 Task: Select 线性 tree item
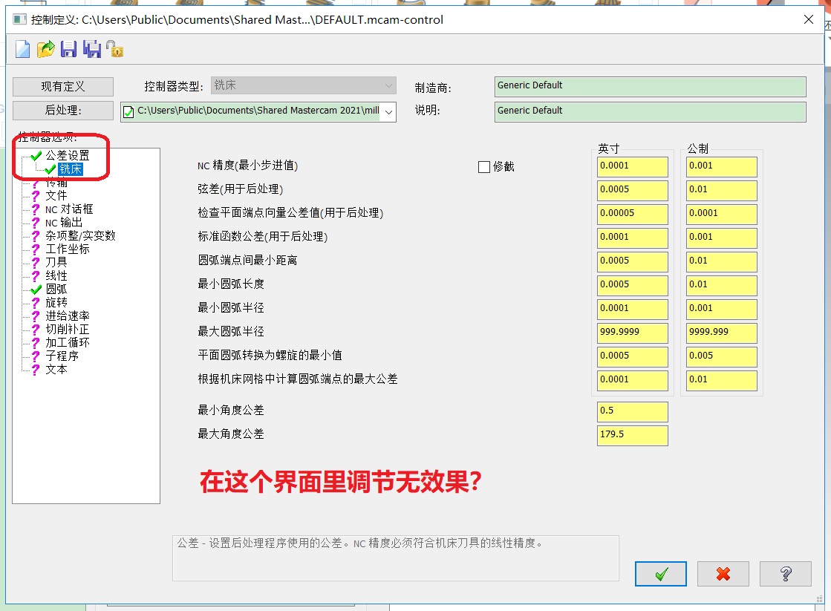pos(56,275)
